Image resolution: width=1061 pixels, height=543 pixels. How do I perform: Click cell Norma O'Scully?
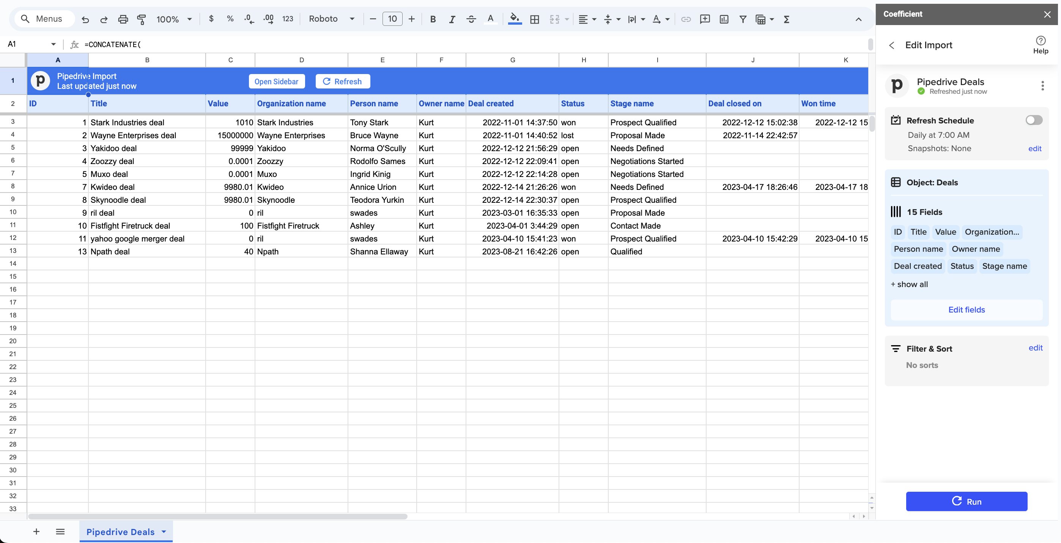click(x=382, y=148)
